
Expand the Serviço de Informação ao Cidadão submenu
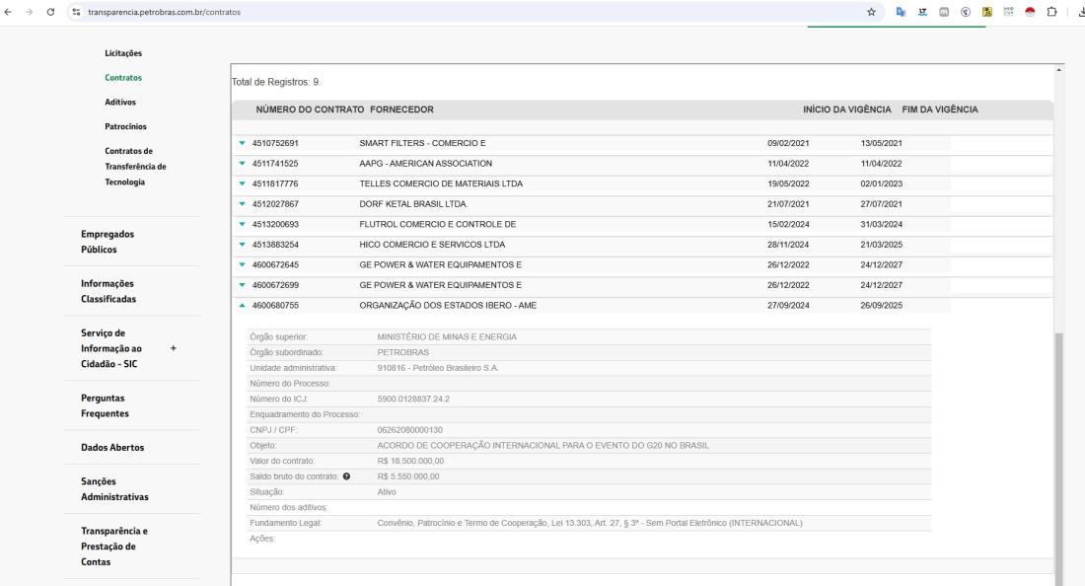(x=173, y=348)
